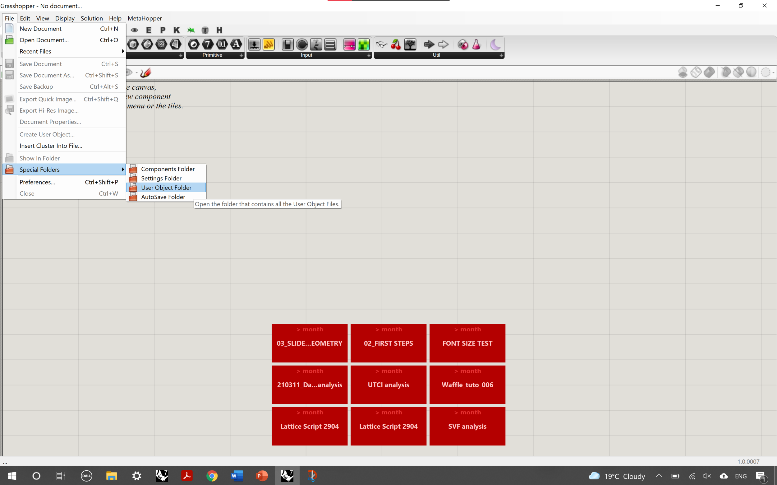Open the User Object Folder

[166, 188]
